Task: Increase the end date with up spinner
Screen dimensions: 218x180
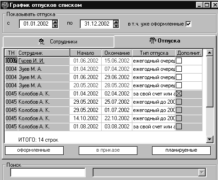Action: pos(116,22)
